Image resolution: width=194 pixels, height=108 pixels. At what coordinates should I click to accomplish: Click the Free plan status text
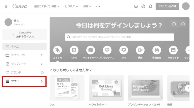point(16,24)
